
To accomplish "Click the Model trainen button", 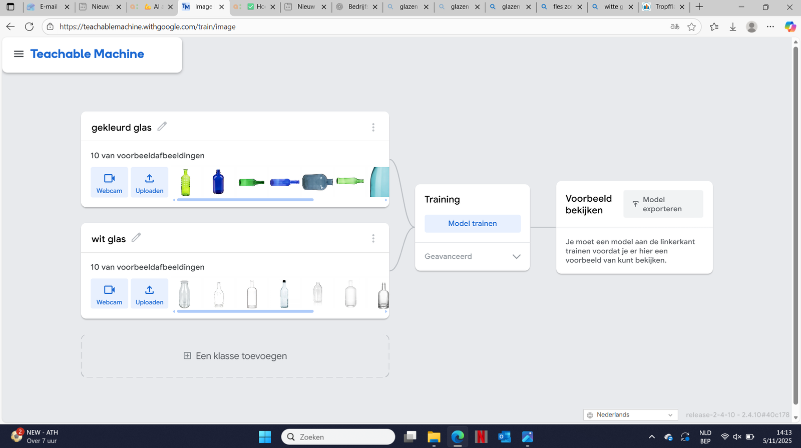I will click(x=472, y=224).
